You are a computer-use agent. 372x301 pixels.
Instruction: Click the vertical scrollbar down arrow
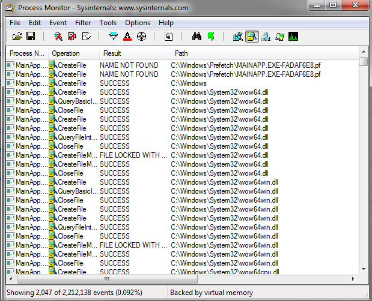point(364,269)
